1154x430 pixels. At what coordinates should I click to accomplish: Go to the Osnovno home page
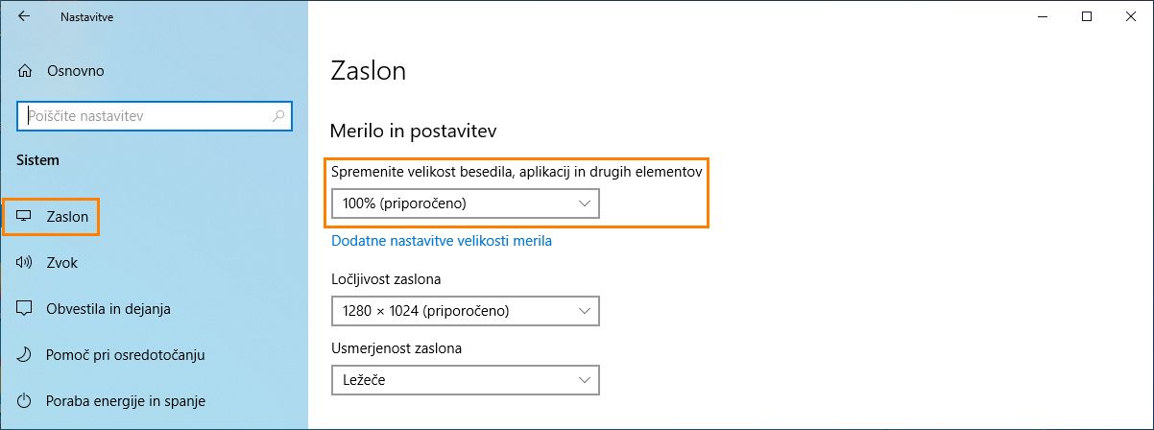(x=75, y=71)
